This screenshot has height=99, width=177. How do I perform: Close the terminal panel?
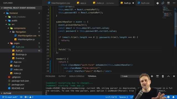pyautogui.click(x=174, y=76)
